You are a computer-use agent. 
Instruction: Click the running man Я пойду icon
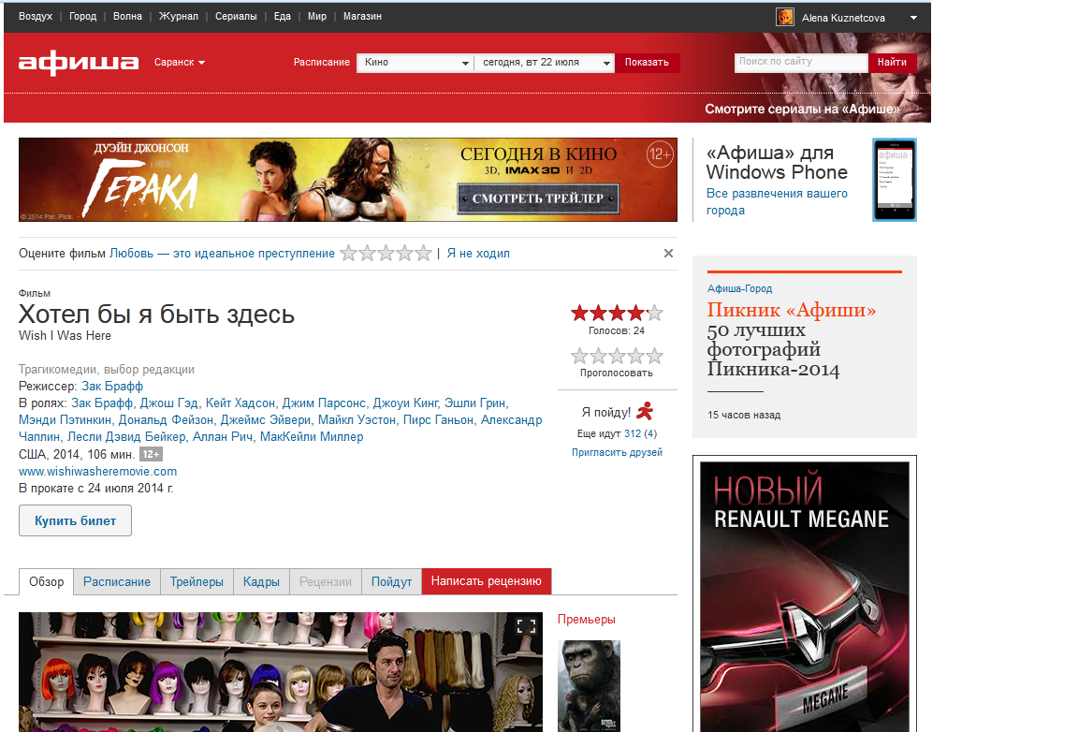pyautogui.click(x=645, y=412)
